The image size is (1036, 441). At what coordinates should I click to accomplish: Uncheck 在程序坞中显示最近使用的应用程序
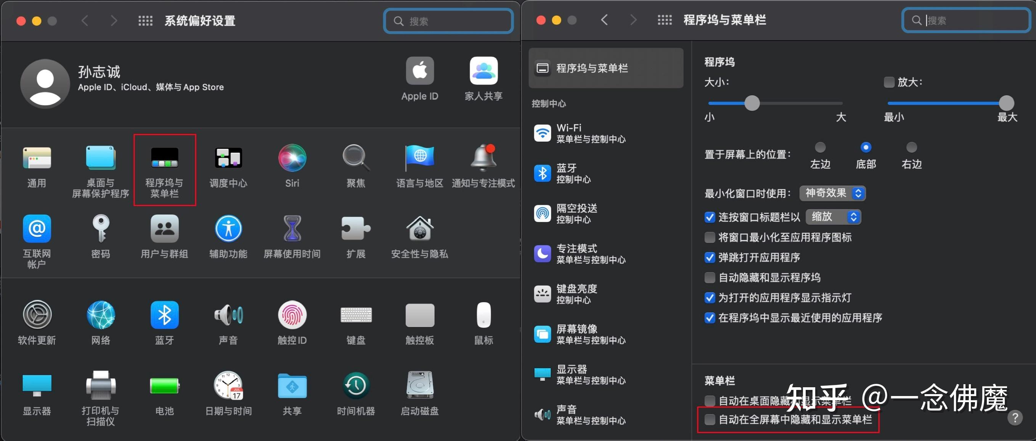[710, 318]
